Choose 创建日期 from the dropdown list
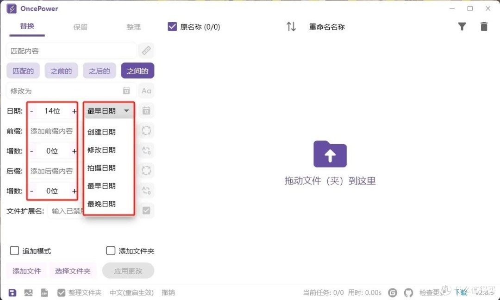The width and height of the screenshot is (500, 300). (108, 132)
